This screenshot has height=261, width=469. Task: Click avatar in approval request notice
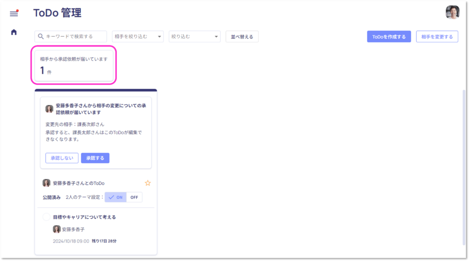point(49,109)
